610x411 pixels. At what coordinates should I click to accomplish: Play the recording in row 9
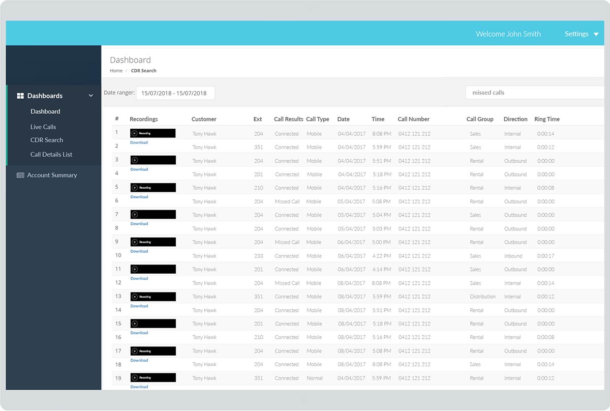134,242
